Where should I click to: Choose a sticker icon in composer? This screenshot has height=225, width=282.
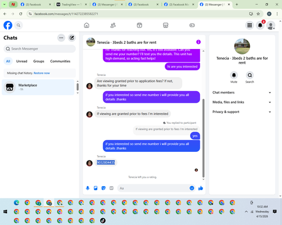click(103, 188)
